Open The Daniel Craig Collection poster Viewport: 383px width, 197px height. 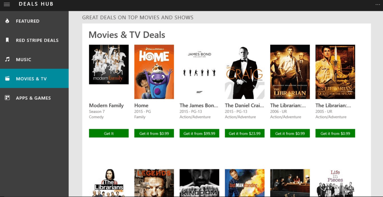[x=245, y=72]
